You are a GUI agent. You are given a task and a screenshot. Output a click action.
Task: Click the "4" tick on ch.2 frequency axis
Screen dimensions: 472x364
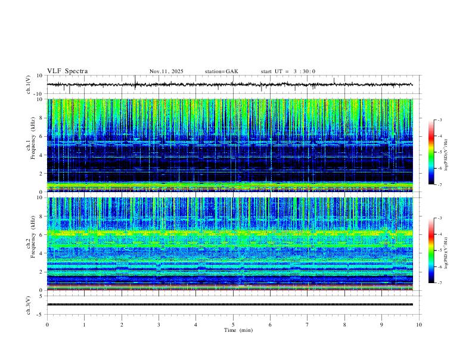pos(41,253)
